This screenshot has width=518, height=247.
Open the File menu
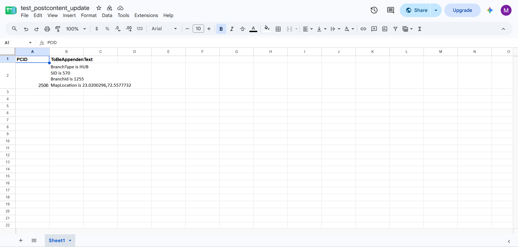coord(25,15)
